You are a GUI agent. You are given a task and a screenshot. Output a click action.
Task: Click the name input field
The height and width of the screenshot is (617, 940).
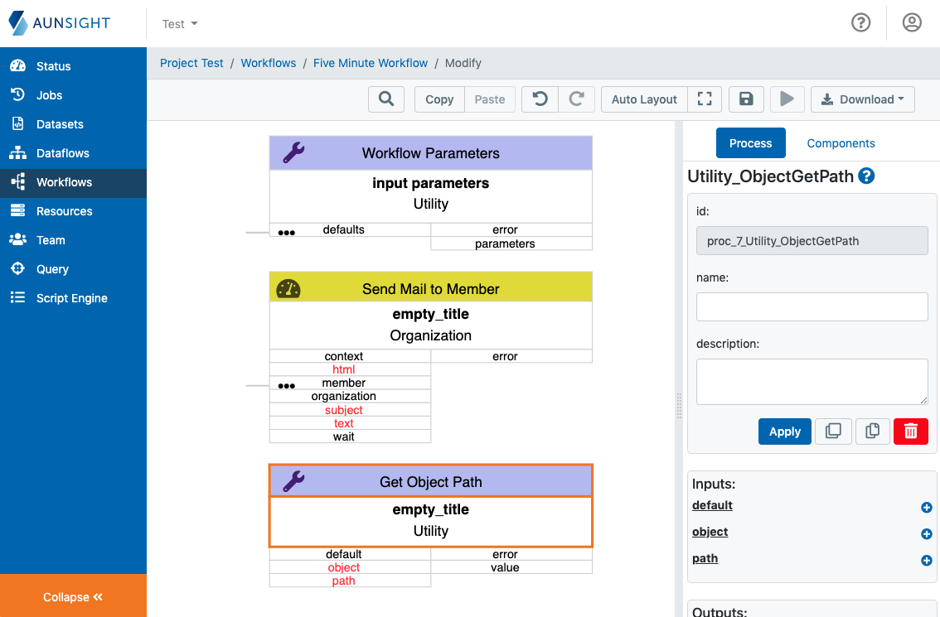(812, 306)
